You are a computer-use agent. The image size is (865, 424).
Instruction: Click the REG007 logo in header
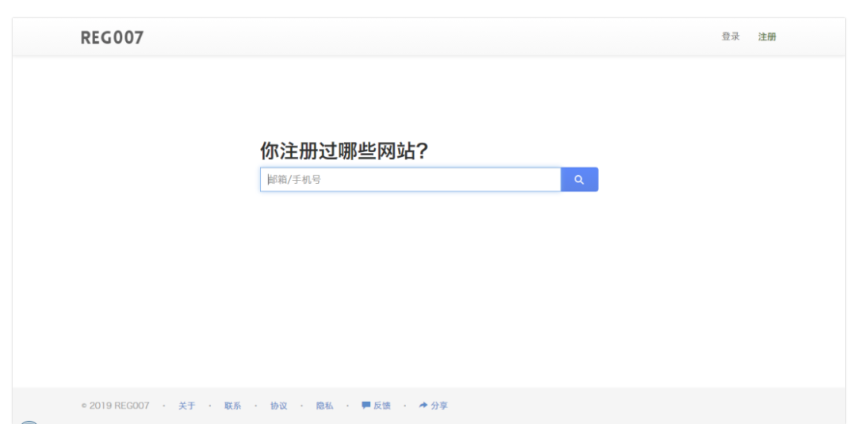click(x=112, y=37)
